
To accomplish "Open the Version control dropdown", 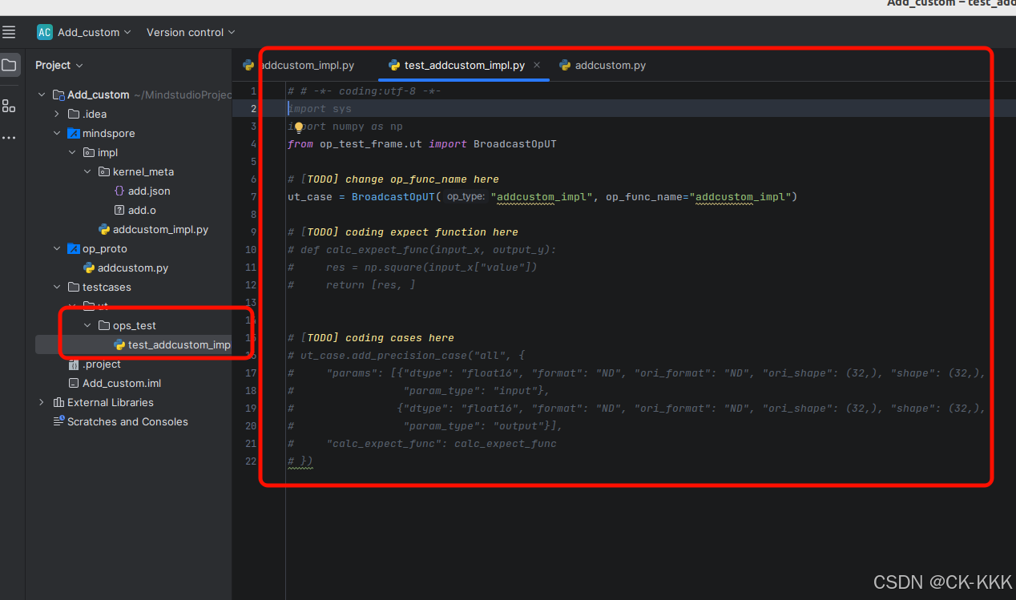I will [x=191, y=32].
